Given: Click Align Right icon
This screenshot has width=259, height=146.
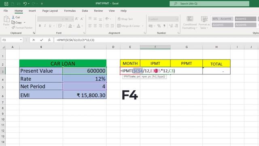Looking at the screenshot, I should pos(100,26).
